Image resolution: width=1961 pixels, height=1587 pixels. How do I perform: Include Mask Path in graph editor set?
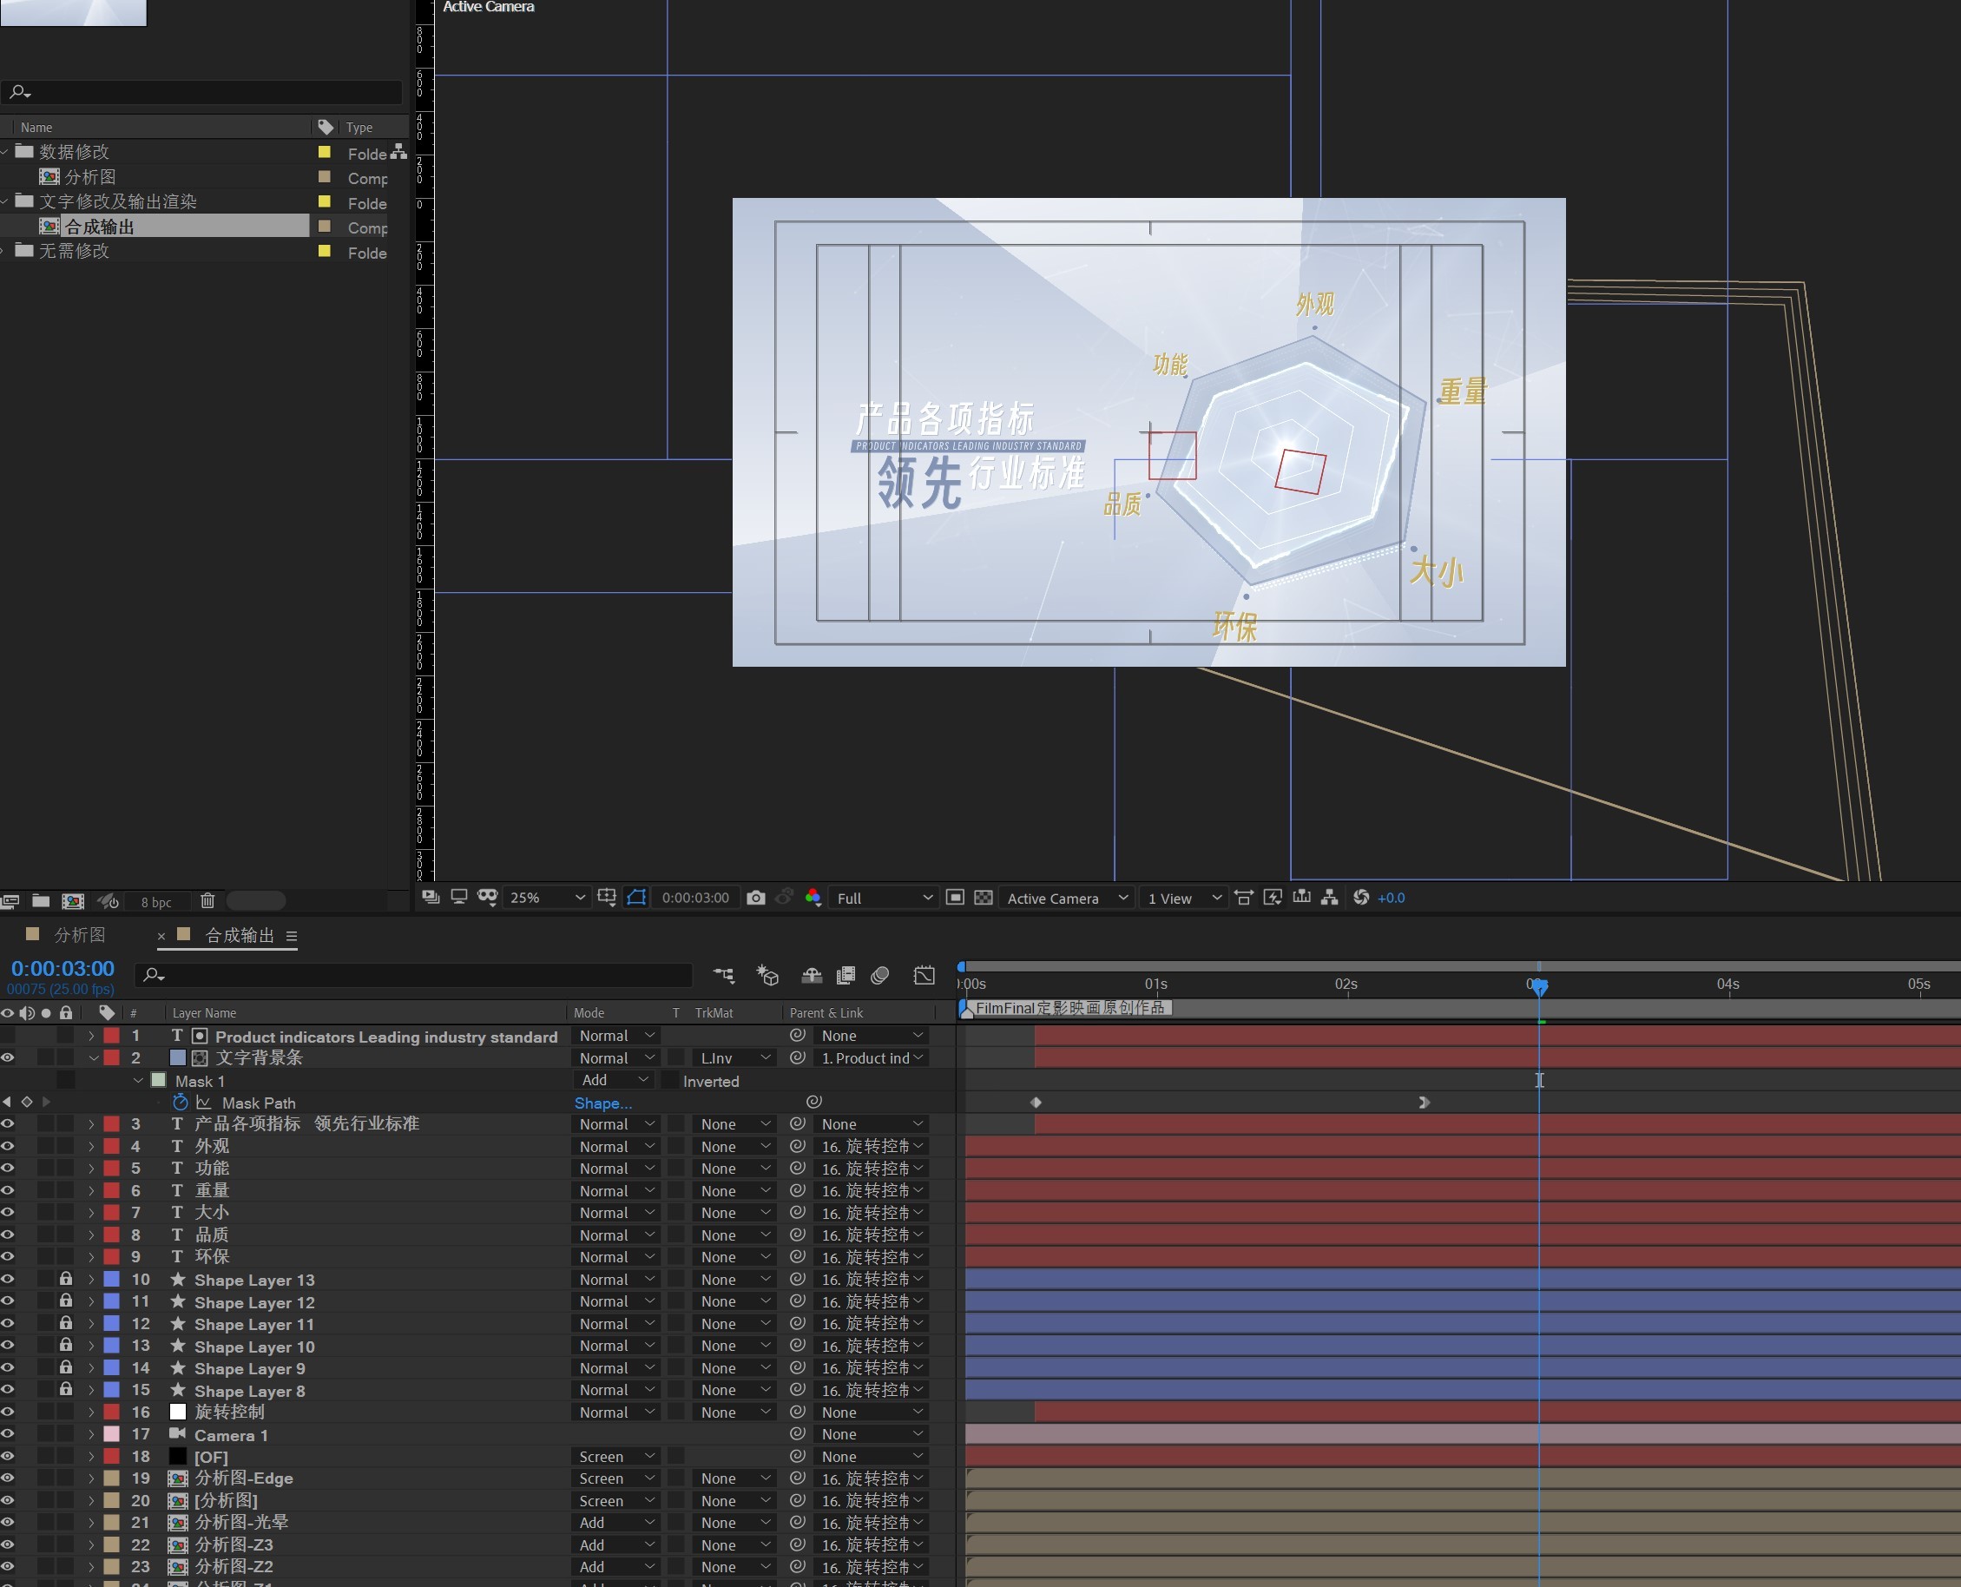[x=204, y=1103]
